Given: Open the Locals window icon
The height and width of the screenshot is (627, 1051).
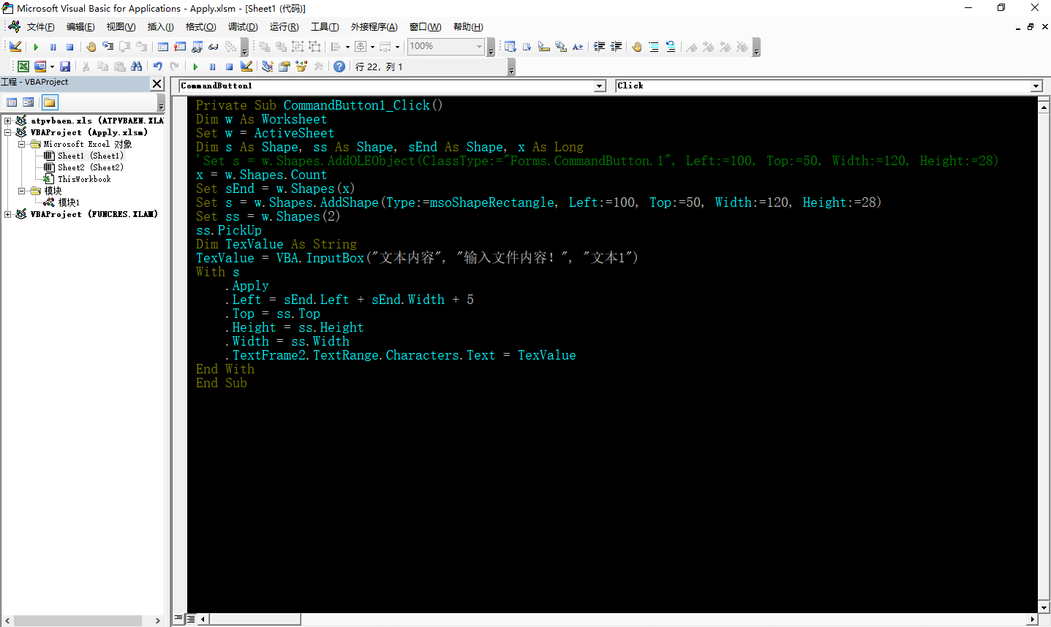Looking at the screenshot, I should [x=163, y=47].
